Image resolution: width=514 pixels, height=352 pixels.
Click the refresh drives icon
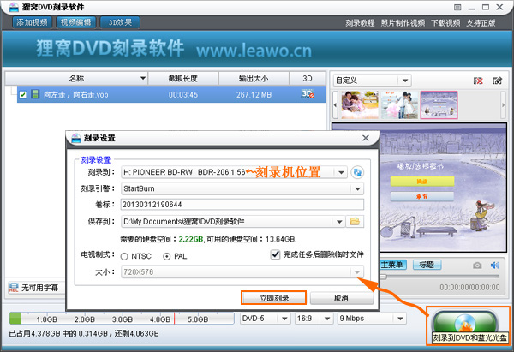pyautogui.click(x=357, y=172)
